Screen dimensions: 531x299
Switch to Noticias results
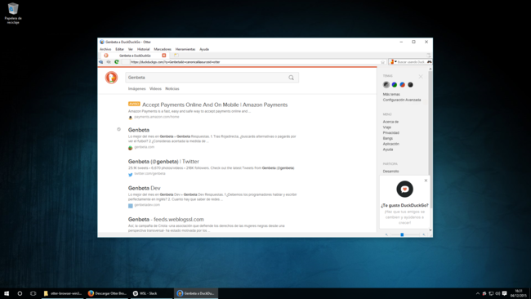(172, 89)
